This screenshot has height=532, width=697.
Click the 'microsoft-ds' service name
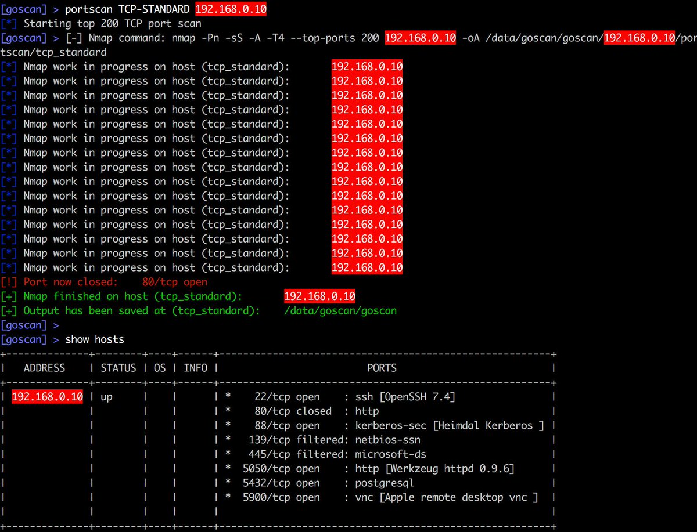[x=390, y=454]
